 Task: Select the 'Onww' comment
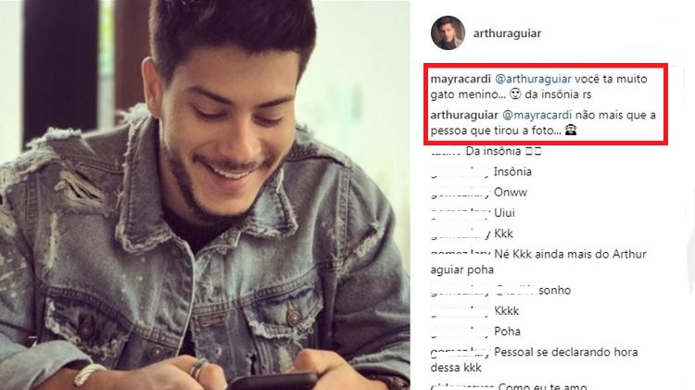(511, 193)
